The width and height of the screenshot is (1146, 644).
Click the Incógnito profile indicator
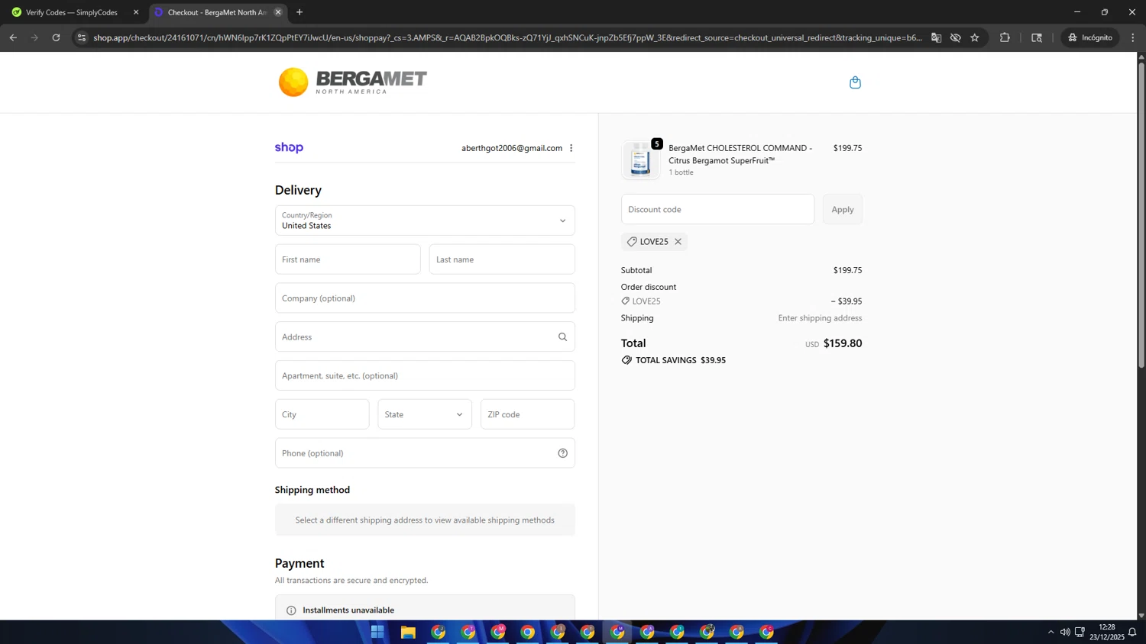pyautogui.click(x=1091, y=37)
